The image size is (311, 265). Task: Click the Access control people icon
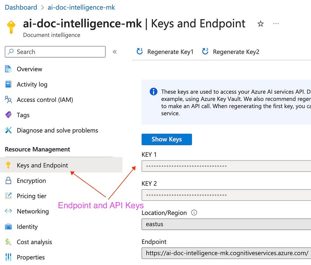(x=8, y=99)
